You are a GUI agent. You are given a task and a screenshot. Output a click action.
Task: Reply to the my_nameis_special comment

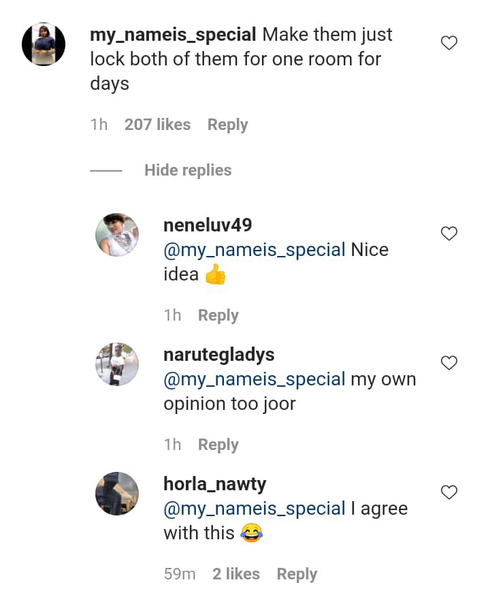click(x=227, y=125)
